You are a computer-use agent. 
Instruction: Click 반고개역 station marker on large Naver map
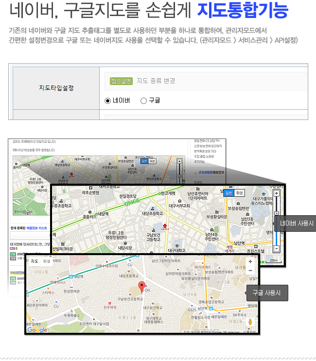point(159,193)
